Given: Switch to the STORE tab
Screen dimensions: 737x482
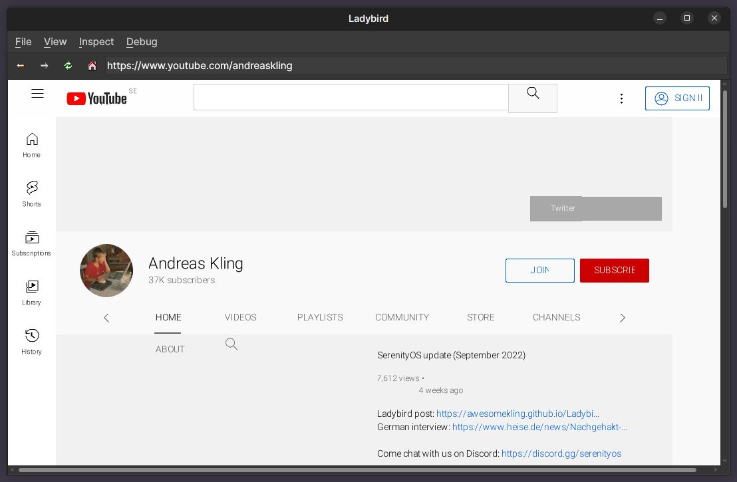Looking at the screenshot, I should click(x=480, y=318).
